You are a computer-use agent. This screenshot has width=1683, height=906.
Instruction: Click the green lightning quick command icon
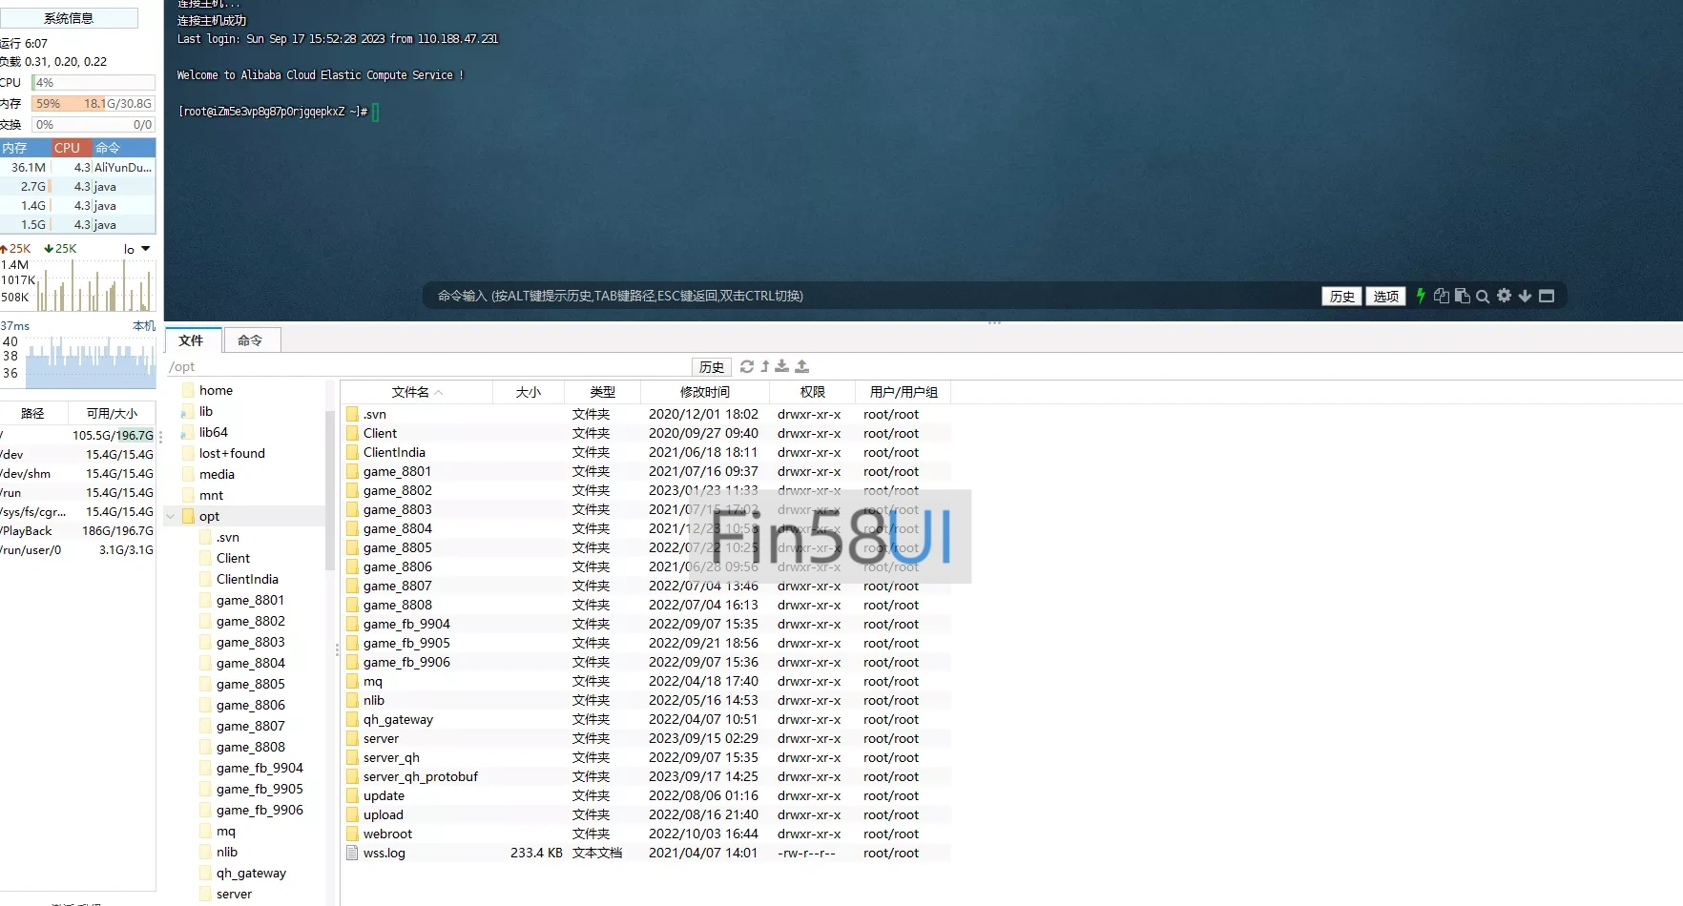pos(1421,296)
